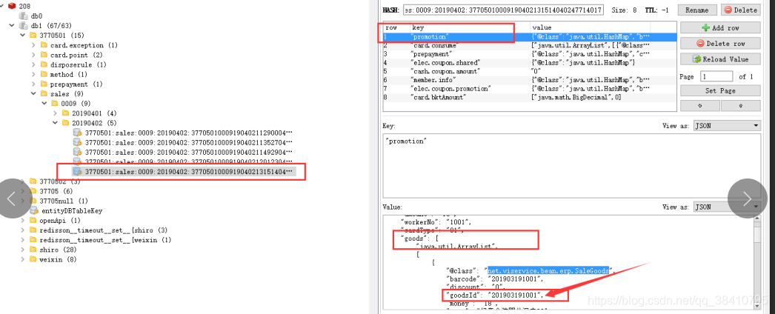This screenshot has height=314, width=775.
Task: Click the 'key' column header
Action: [x=470, y=27]
